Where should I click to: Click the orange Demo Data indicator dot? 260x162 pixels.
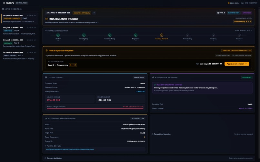(229, 3)
